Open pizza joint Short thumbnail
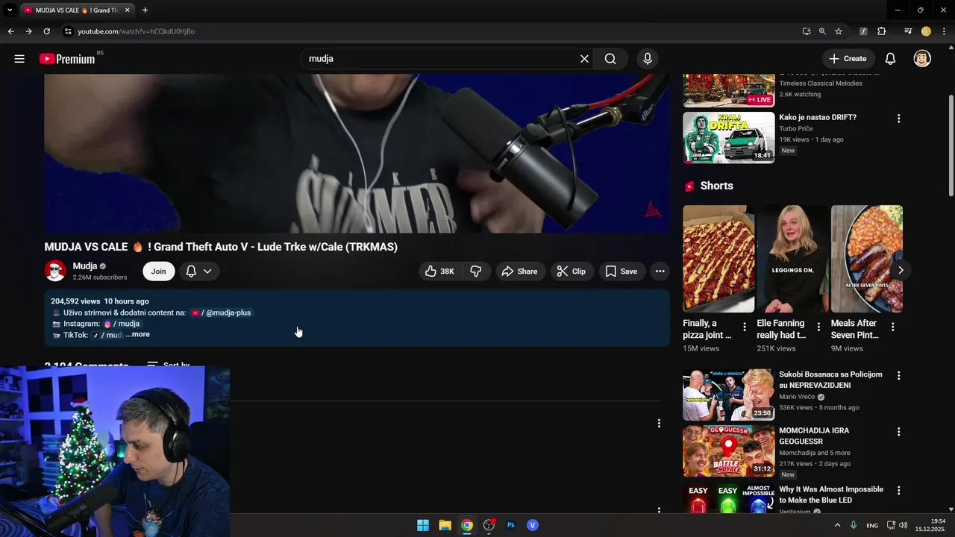Viewport: 955px width, 537px height. pos(718,259)
